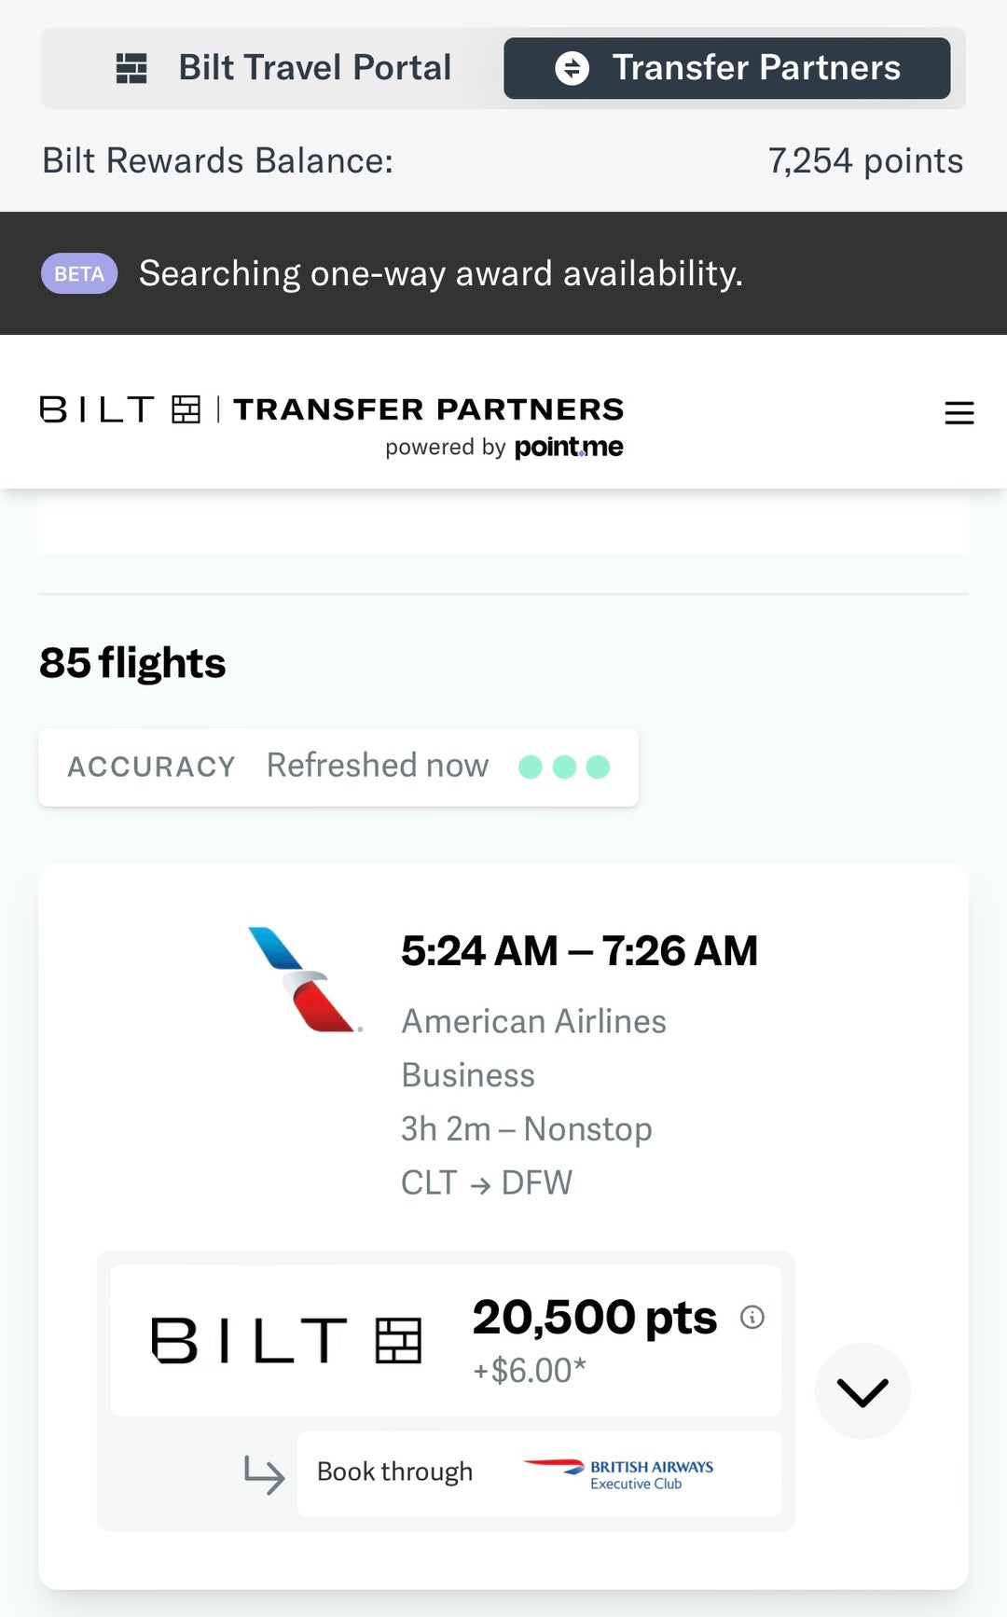The image size is (1007, 1617).
Task: Tap the info icon beside 20,500 pts
Action: (x=752, y=1318)
